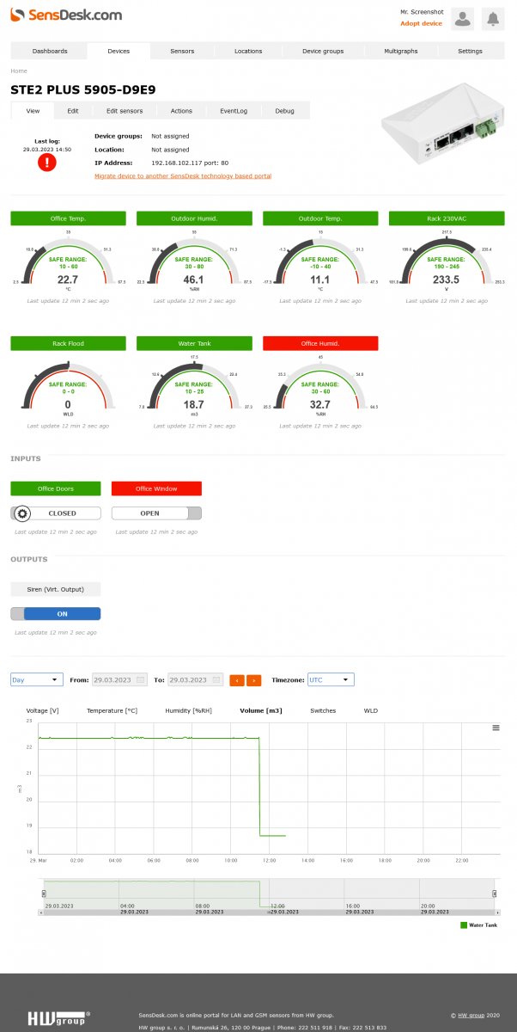The image size is (517, 1032).
Task: Click Migrate device to another portal link
Action: [183, 175]
